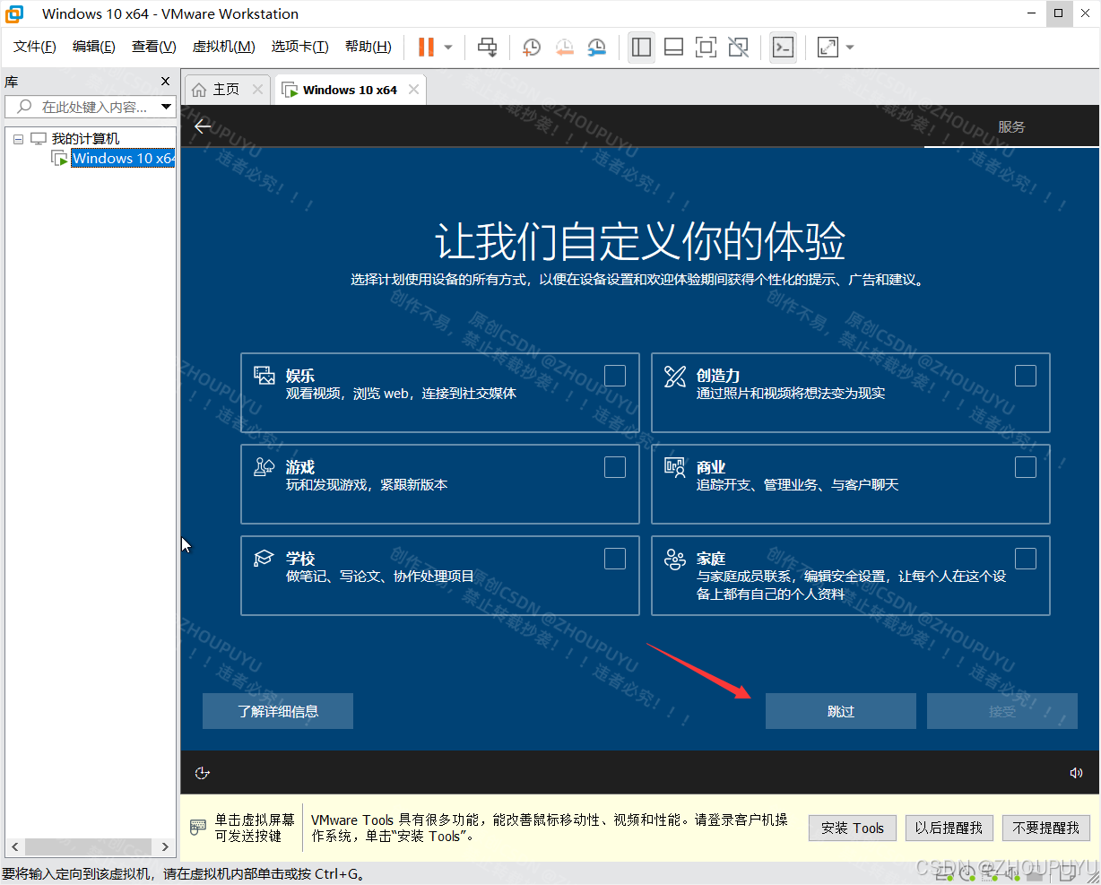Click the stretch guest display icon

[x=828, y=47]
